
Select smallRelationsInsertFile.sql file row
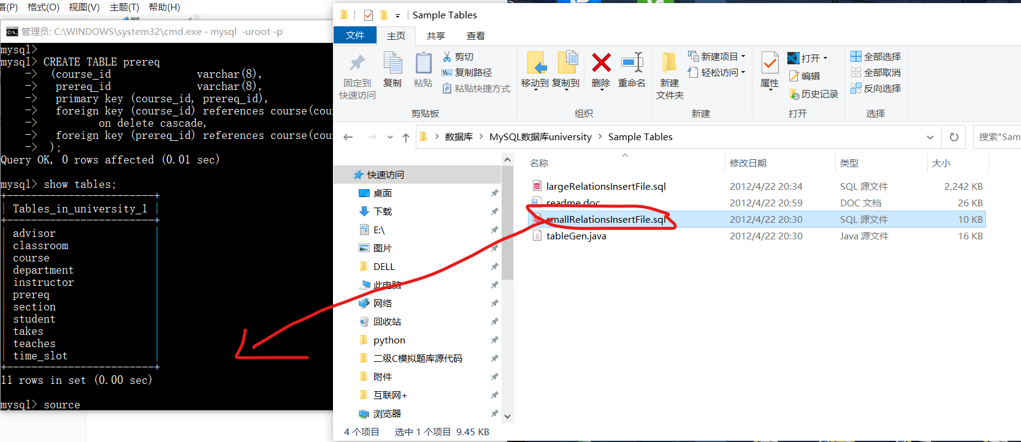pyautogui.click(x=757, y=219)
